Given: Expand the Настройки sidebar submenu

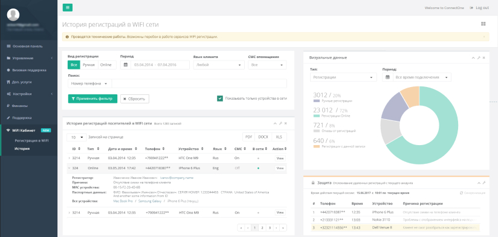Looking at the screenshot, I should coord(29,94).
